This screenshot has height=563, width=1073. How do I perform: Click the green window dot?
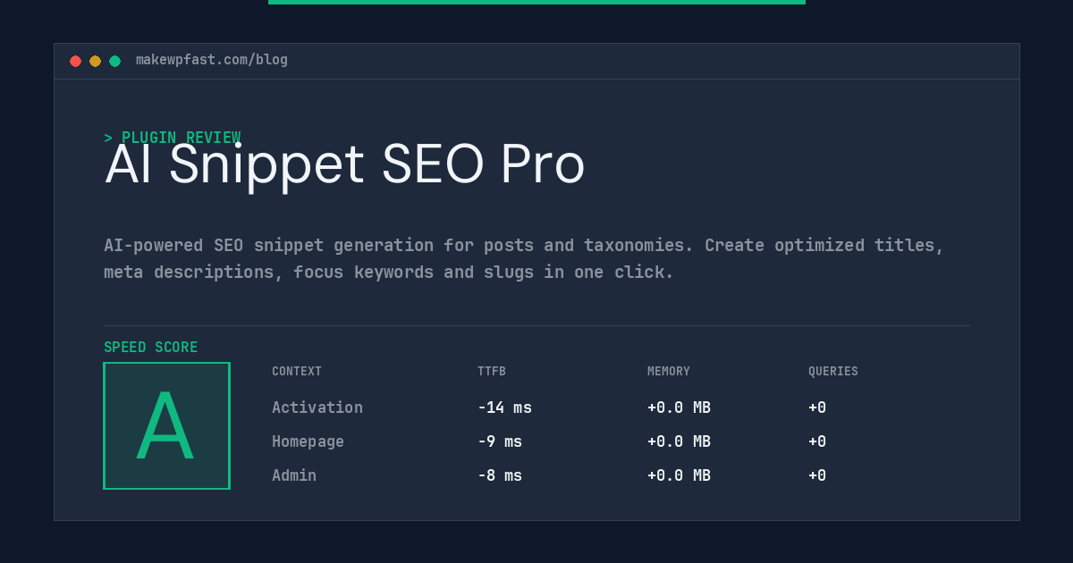coord(115,61)
